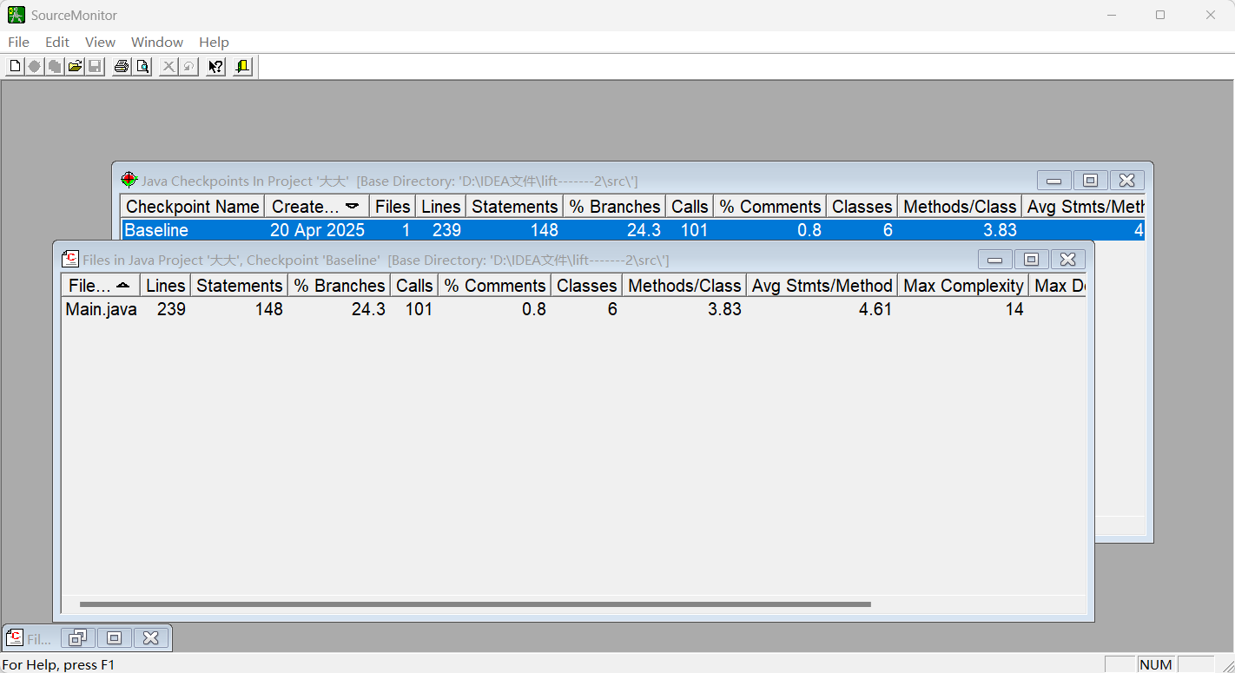1235x673 pixels.
Task: Click Statements value 148 in Baseline row
Action: pos(545,230)
